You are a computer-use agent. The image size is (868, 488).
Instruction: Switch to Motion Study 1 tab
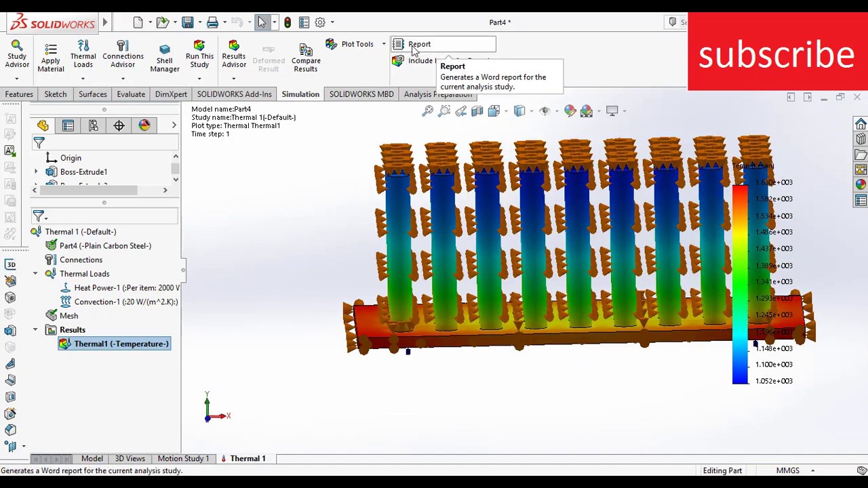click(183, 459)
